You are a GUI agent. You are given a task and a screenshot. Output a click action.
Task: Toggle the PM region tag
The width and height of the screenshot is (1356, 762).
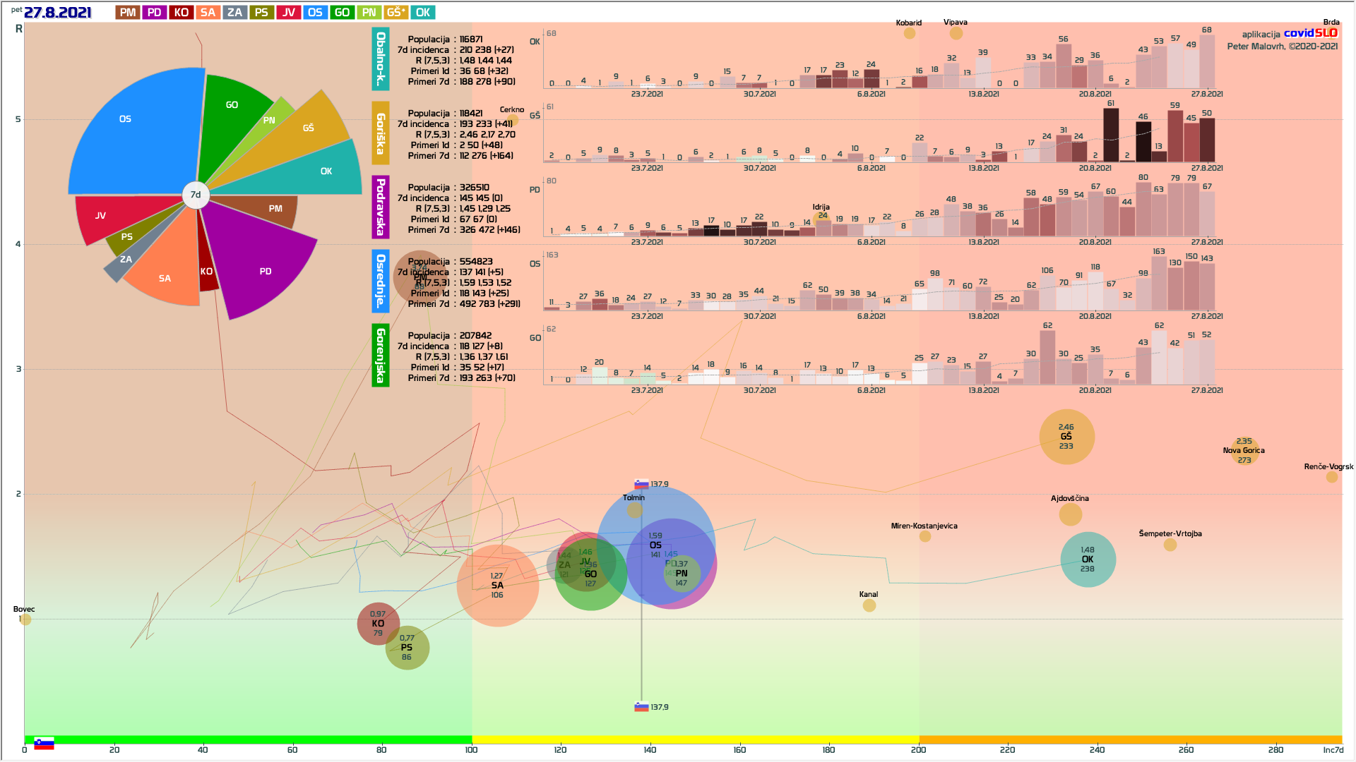128,13
